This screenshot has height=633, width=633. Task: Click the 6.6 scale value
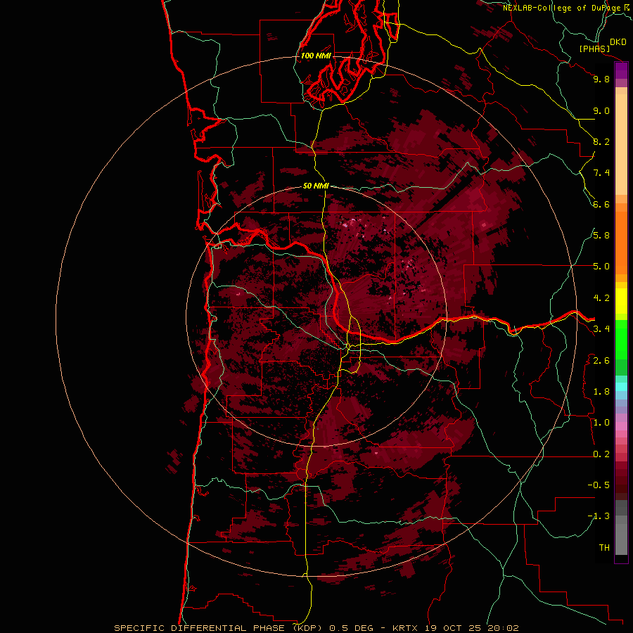click(601, 204)
